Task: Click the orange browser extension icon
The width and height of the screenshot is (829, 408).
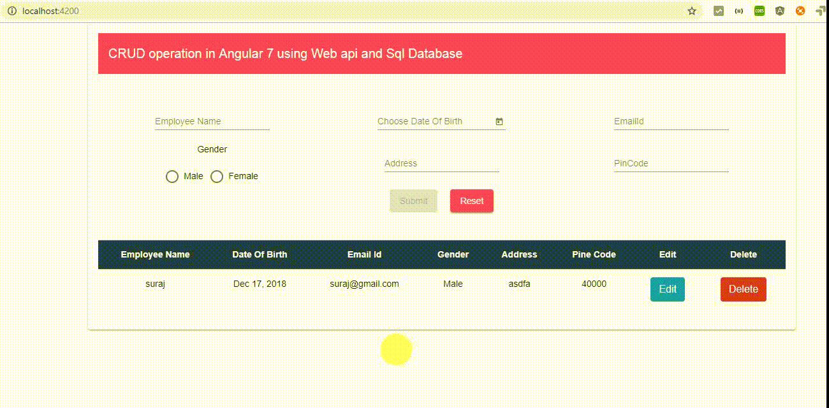Action: pos(800,11)
